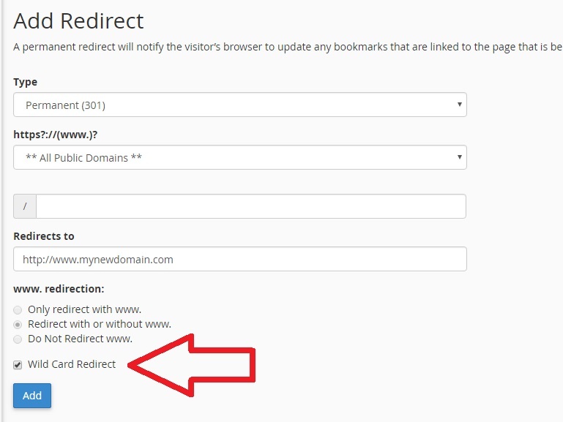Choose the Redirect with or without www. radio button

coord(18,325)
